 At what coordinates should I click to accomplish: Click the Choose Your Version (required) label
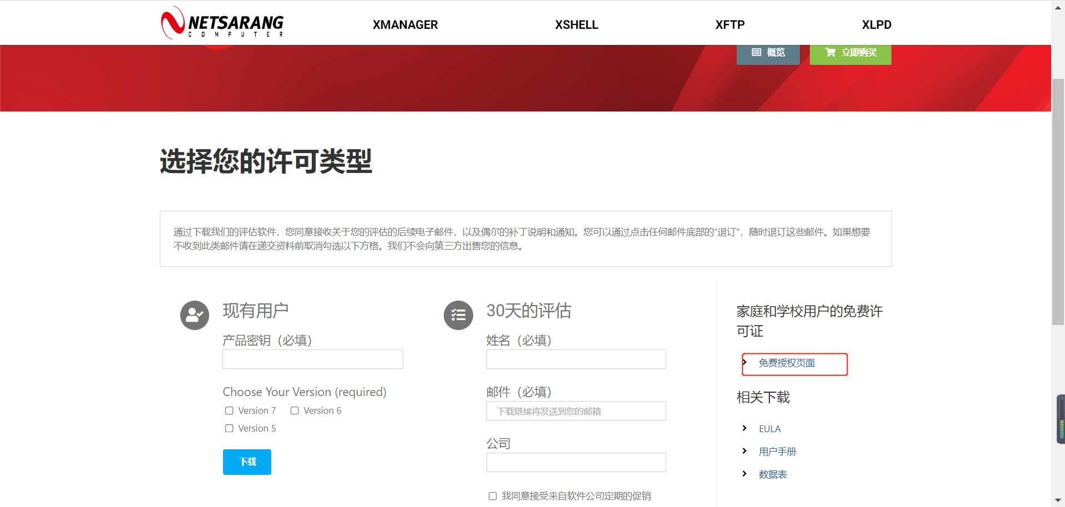[x=305, y=392]
